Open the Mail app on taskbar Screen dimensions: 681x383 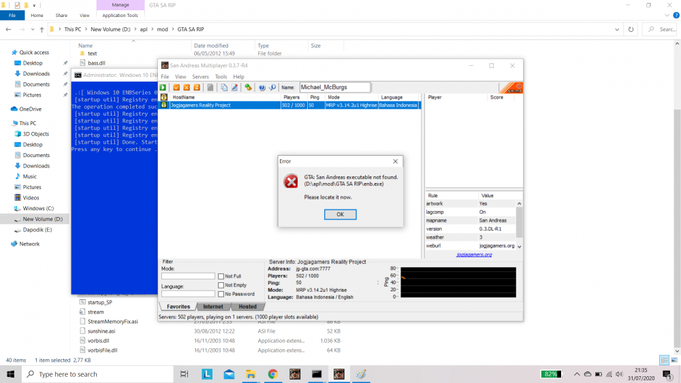tap(229, 374)
